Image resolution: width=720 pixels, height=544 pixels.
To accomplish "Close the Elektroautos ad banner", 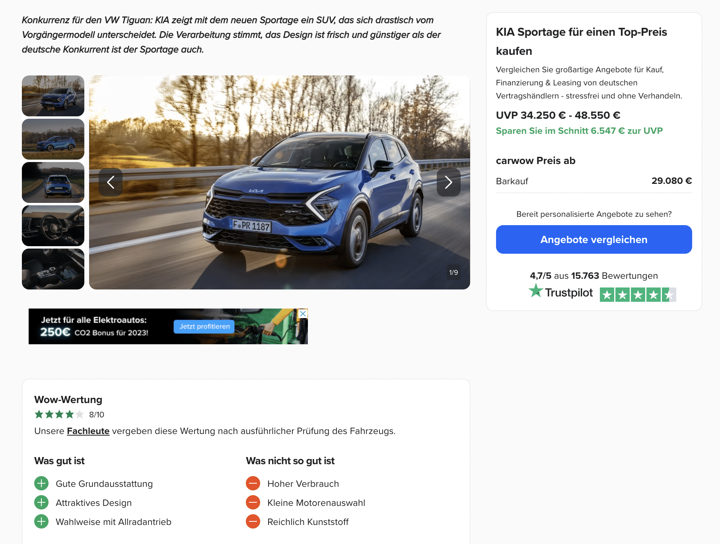I will point(303,313).
